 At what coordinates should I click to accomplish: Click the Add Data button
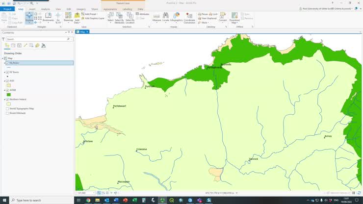(x=77, y=18)
